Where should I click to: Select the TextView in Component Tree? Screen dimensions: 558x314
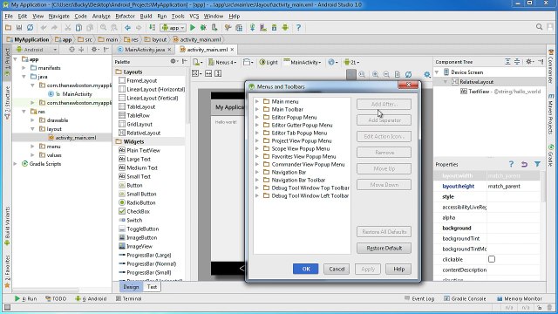[500, 92]
